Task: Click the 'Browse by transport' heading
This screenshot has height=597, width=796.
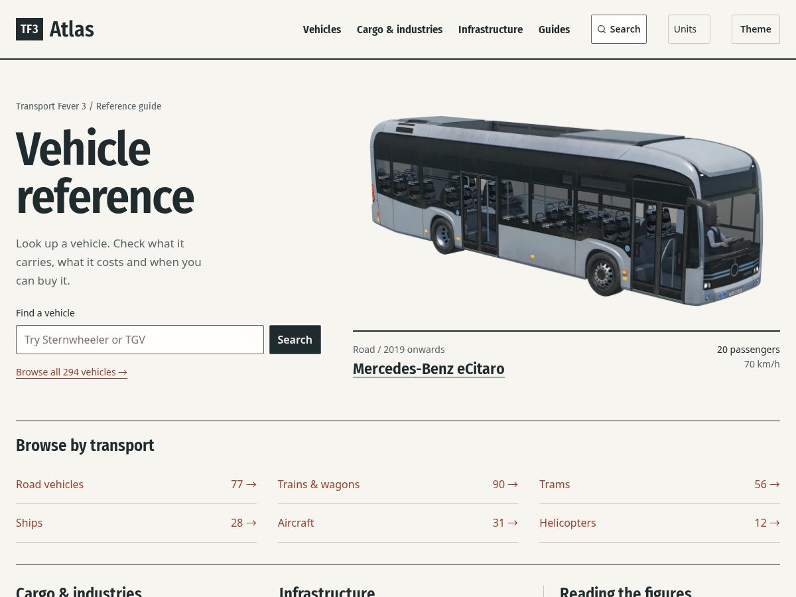Action: click(x=85, y=445)
